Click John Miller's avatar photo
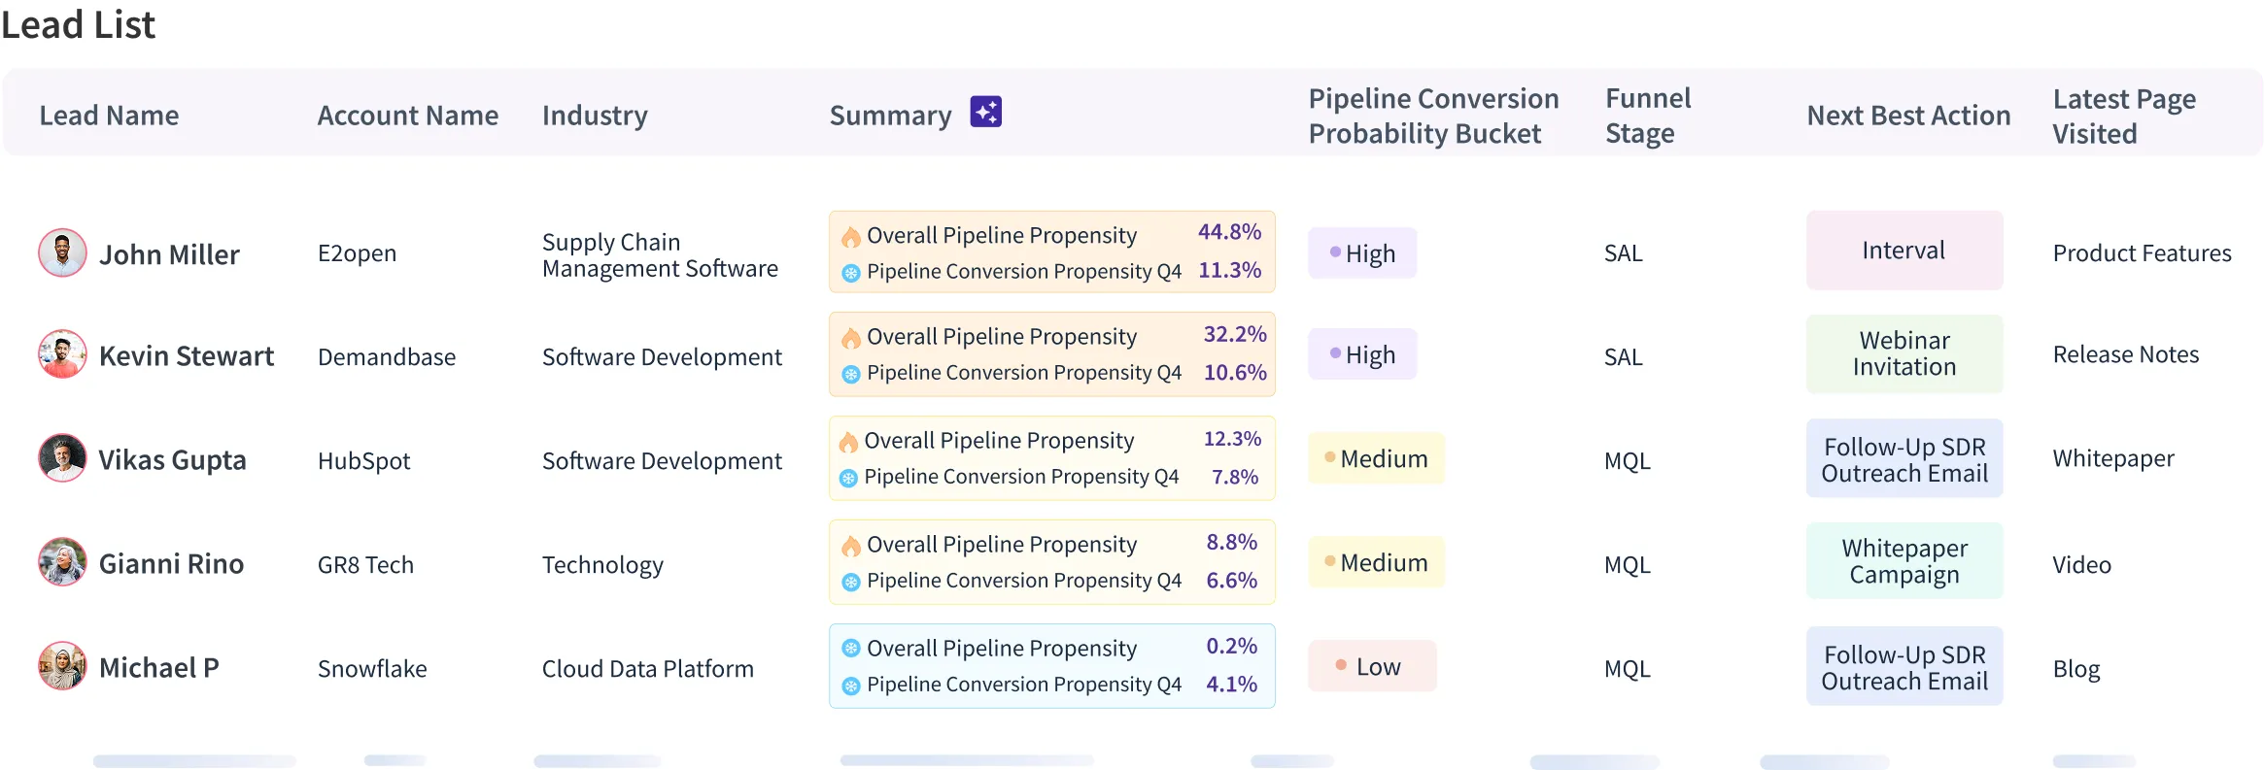Viewport: 2264px width, 770px height. [x=62, y=252]
